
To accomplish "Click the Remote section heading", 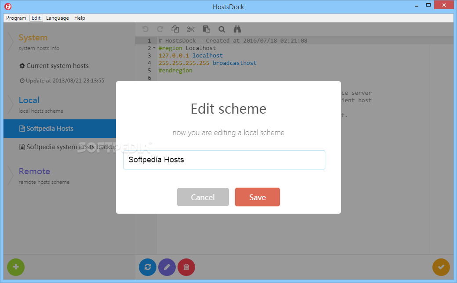I will pyautogui.click(x=34, y=171).
